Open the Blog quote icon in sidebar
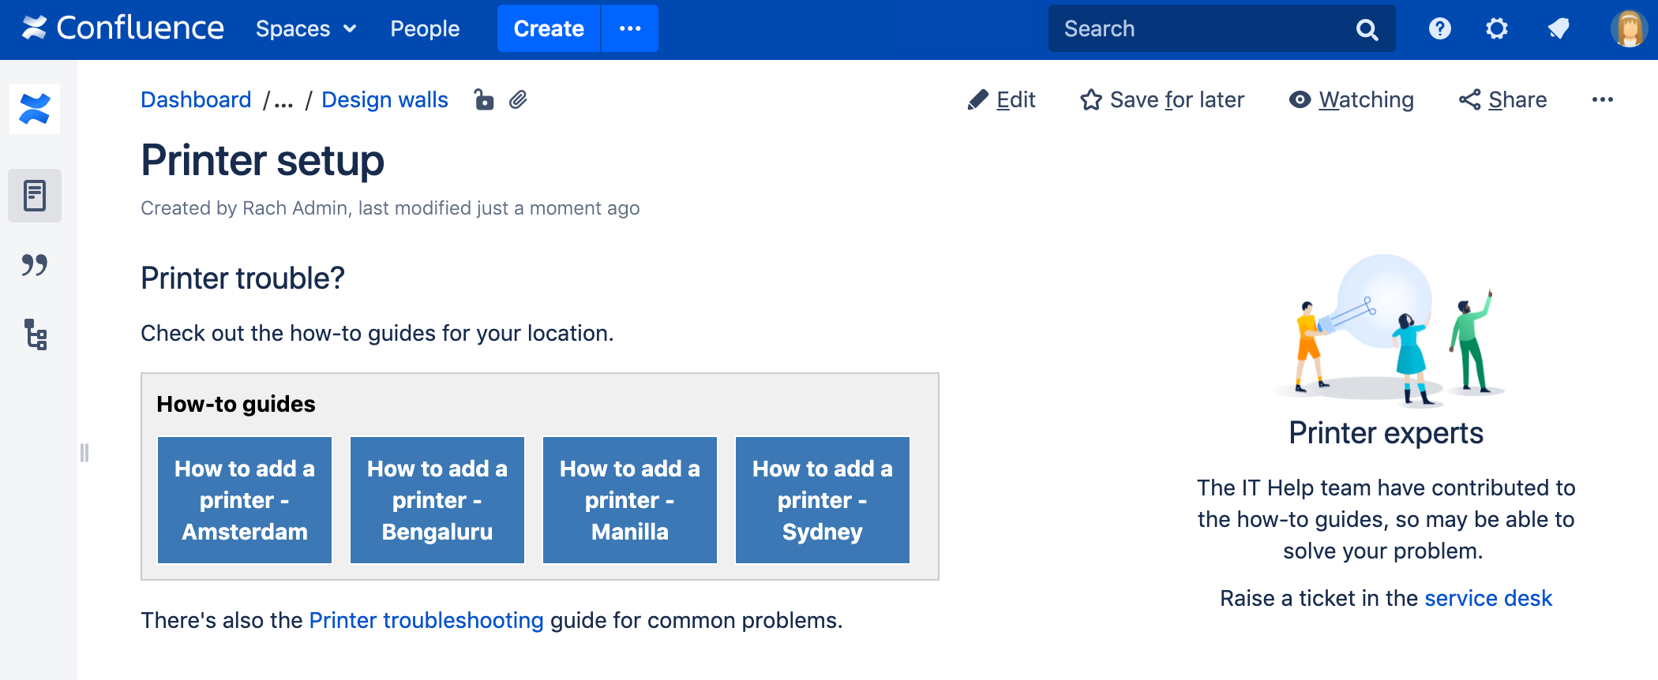Image resolution: width=1658 pixels, height=680 pixels. click(x=35, y=265)
